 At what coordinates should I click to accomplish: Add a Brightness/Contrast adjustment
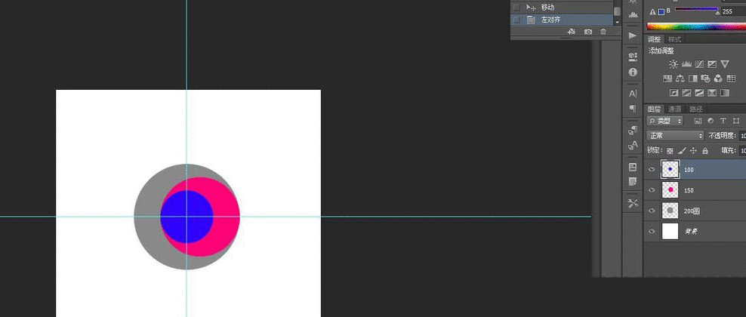[x=674, y=64]
